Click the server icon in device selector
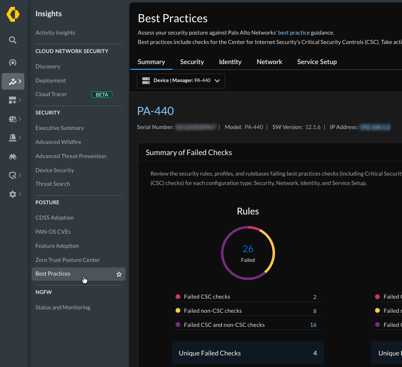 point(146,81)
